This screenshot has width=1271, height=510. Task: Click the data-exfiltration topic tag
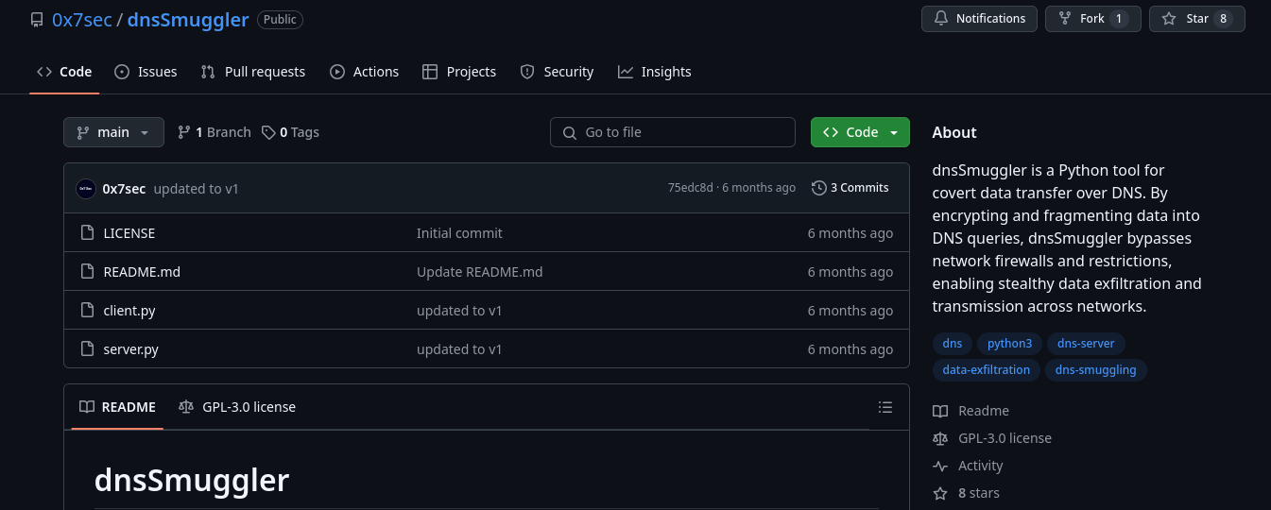(987, 369)
